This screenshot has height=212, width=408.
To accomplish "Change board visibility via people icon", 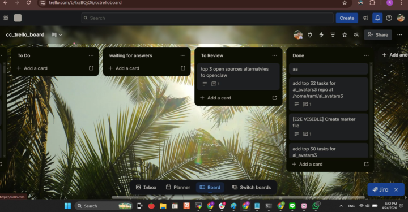I will [356, 35].
